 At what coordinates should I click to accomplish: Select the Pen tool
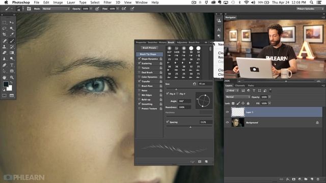(x=4, y=65)
